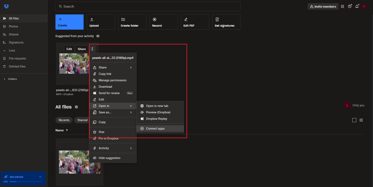Click the Star icon in context menu
Viewport: 373px width, 187px height.
[x=95, y=132]
